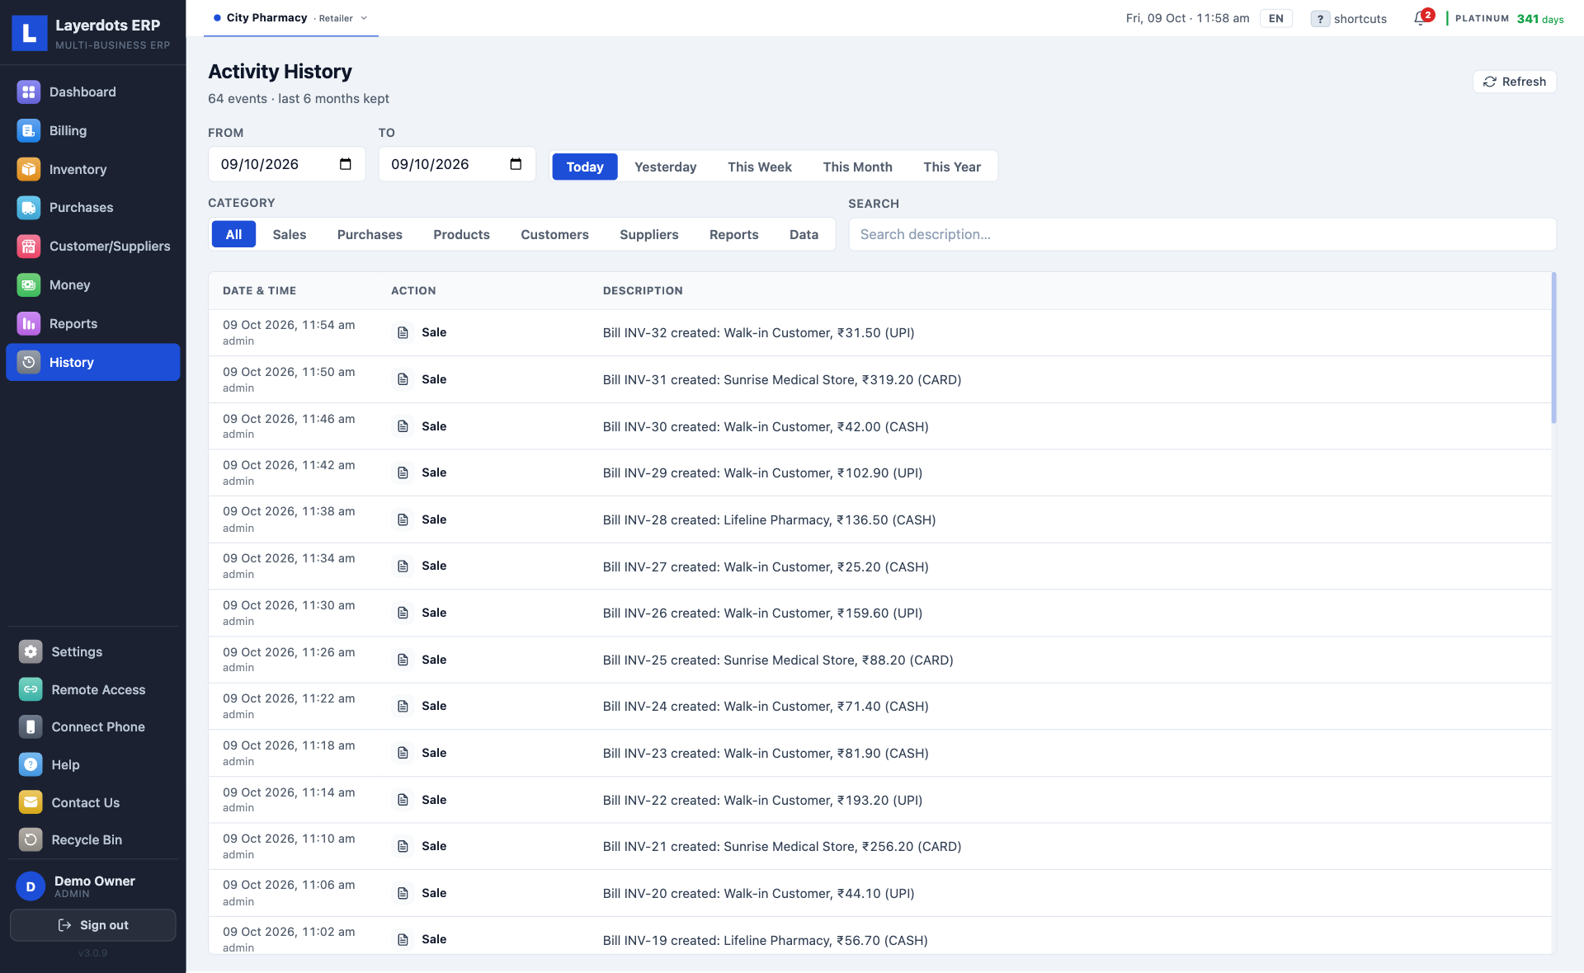Open the TO date calendar picker
1584x973 pixels.
[x=516, y=164]
